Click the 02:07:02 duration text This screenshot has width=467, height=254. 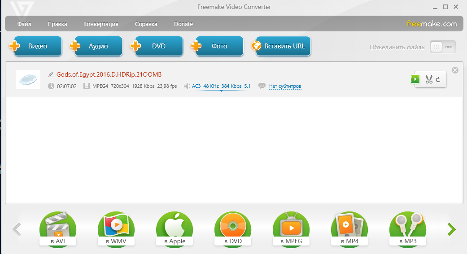(67, 86)
